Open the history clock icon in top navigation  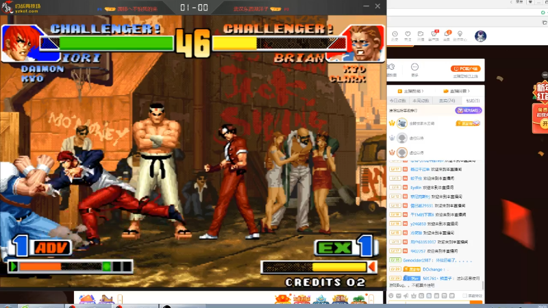pos(395,34)
